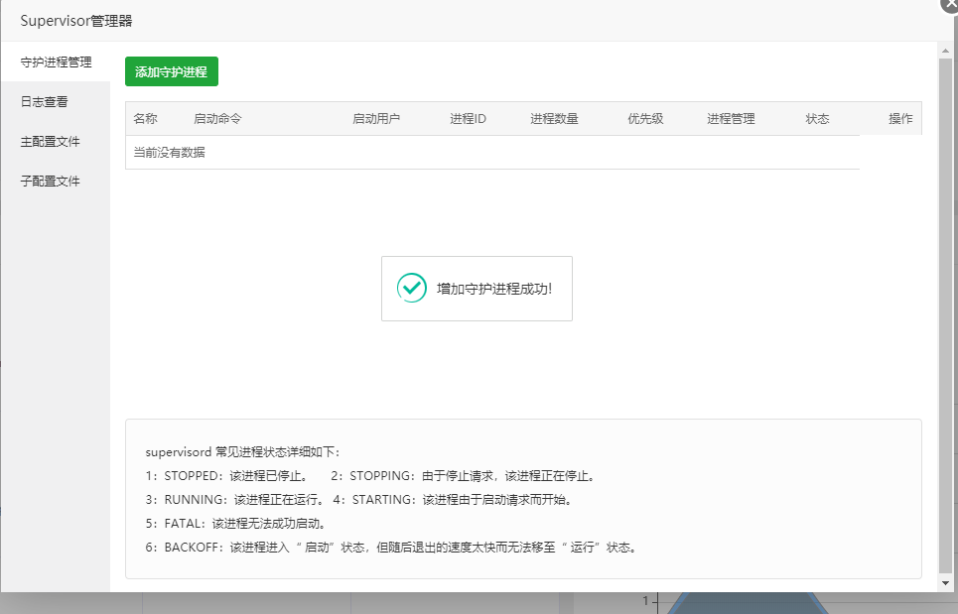Image resolution: width=958 pixels, height=614 pixels.
Task: Click the STOPPING status description text
Action: (463, 475)
